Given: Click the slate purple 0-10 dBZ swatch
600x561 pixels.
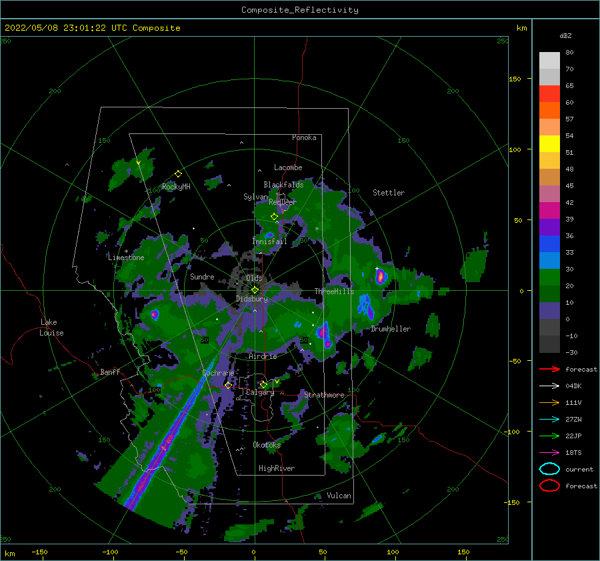Looking at the screenshot, I should tap(549, 311).
